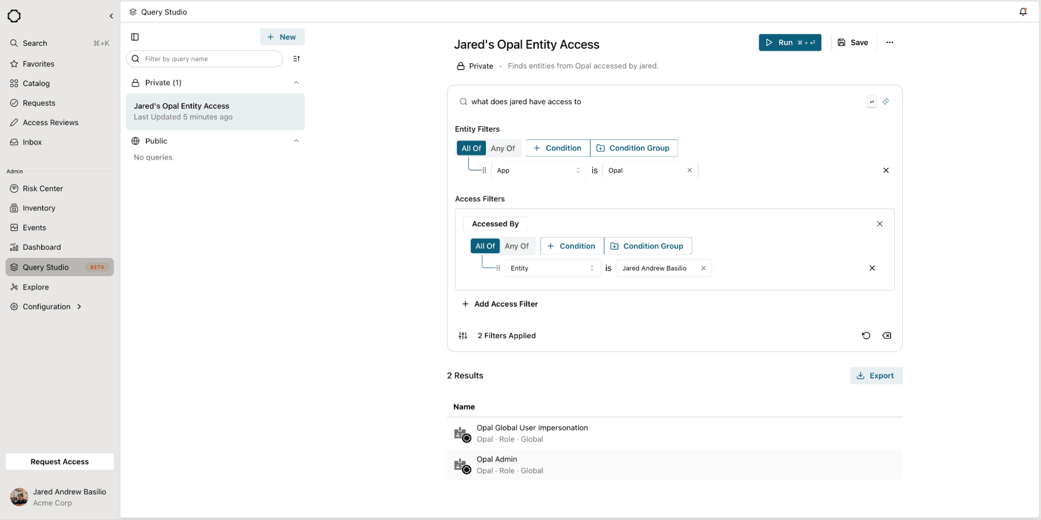1041x520 pixels.
Task: Click the filter sliders icon
Action: [x=463, y=336]
